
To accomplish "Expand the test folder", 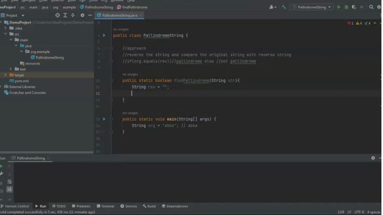I will [11, 69].
